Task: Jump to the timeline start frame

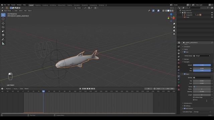Action: (83, 89)
